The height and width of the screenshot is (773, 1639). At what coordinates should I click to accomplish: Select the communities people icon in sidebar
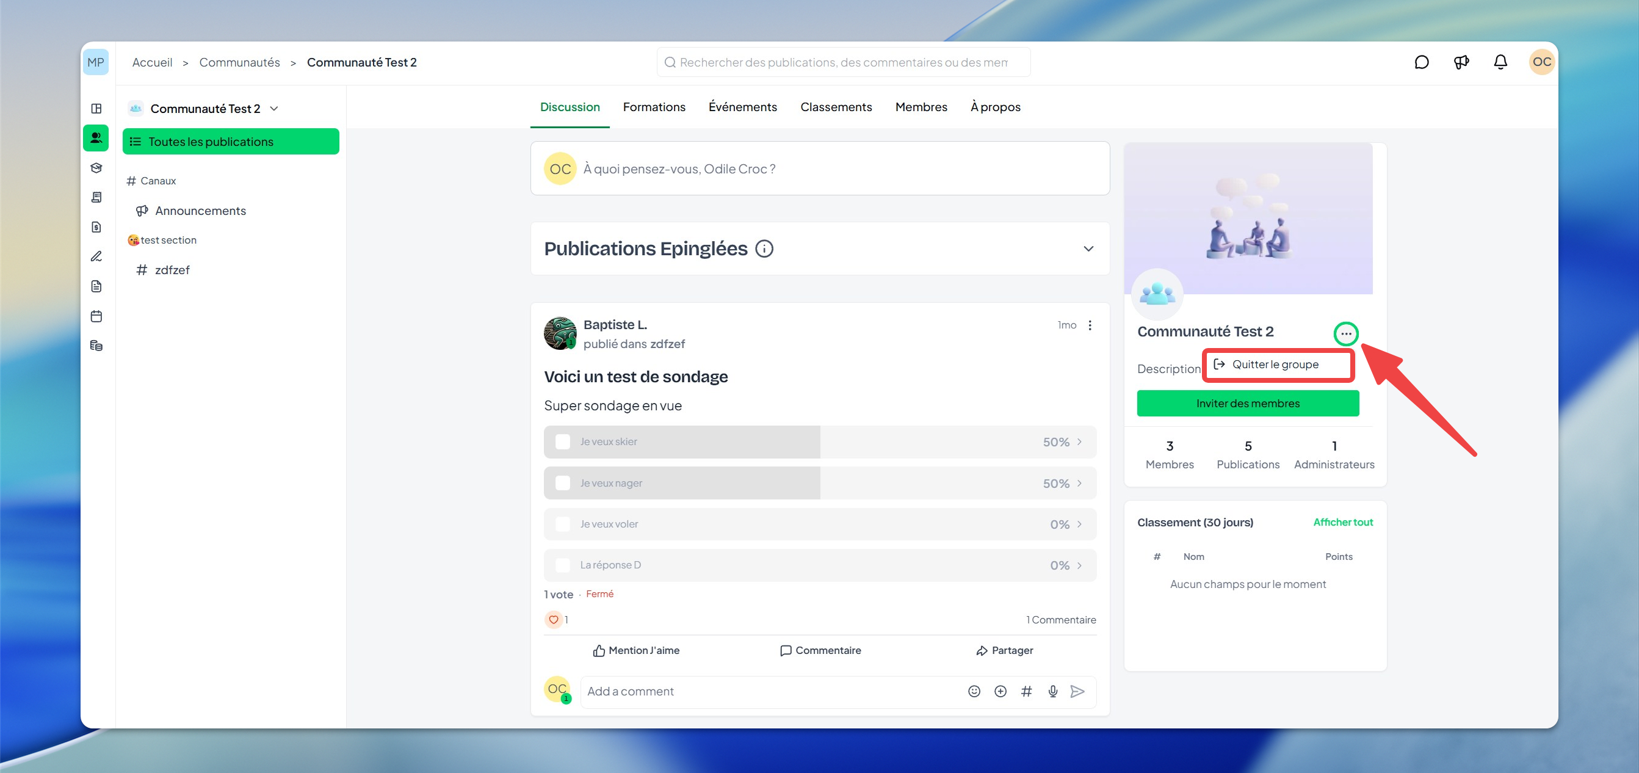[x=96, y=138]
